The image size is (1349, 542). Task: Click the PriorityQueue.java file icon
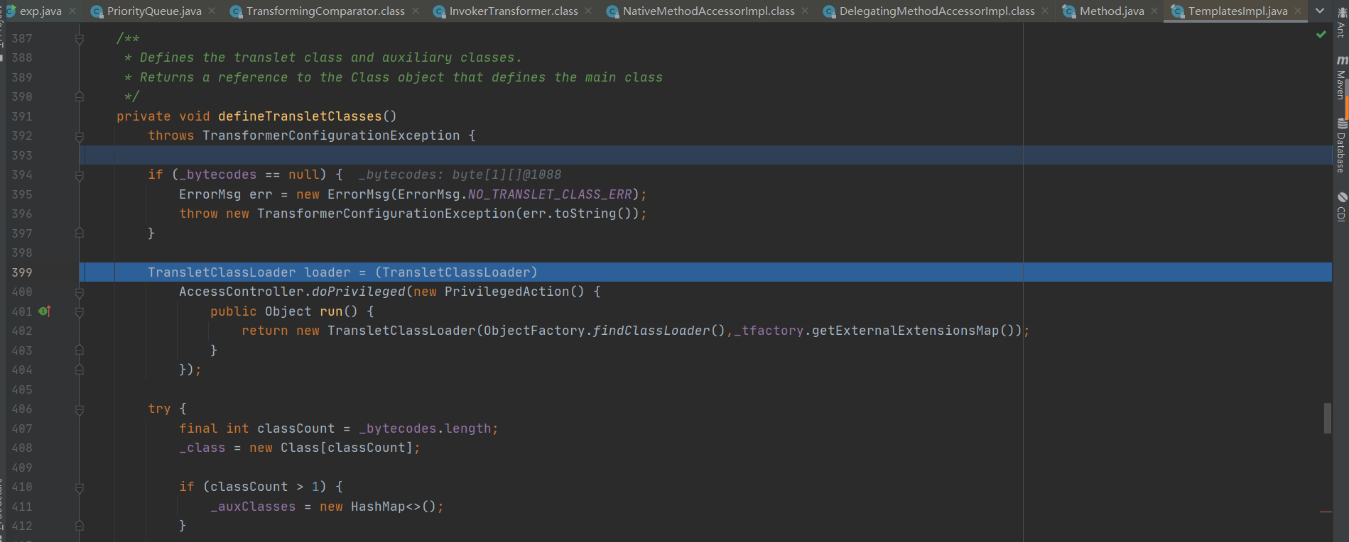click(x=97, y=11)
